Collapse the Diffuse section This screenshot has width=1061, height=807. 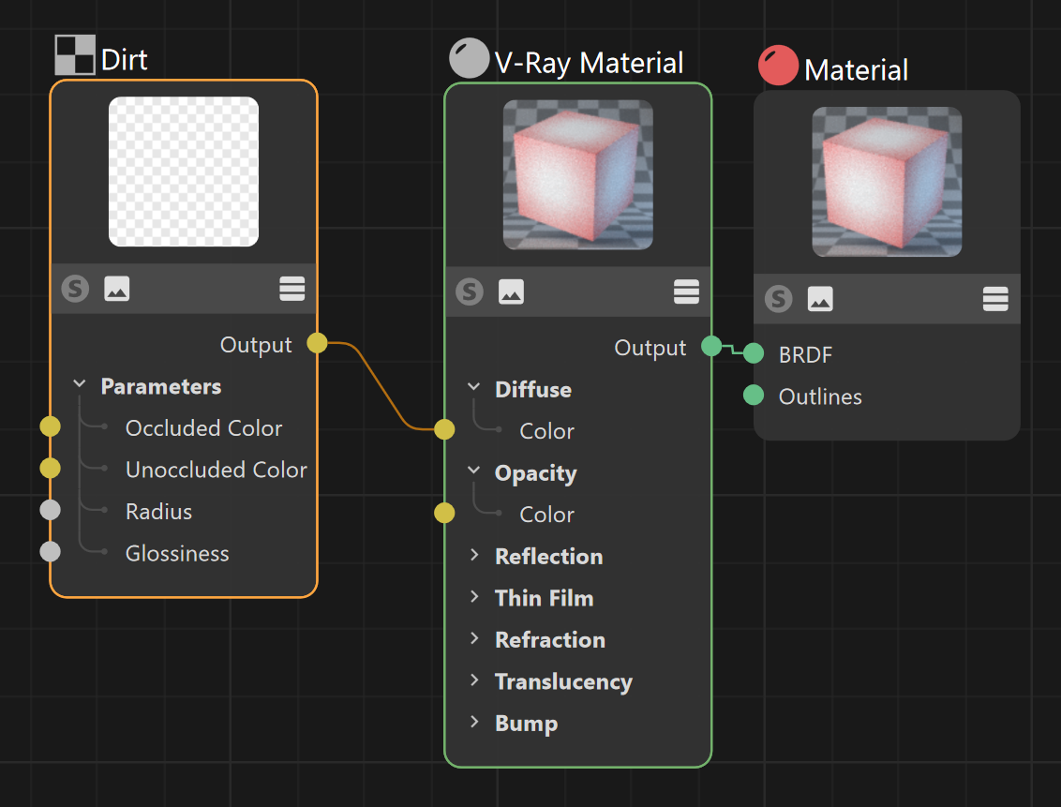[x=473, y=388]
